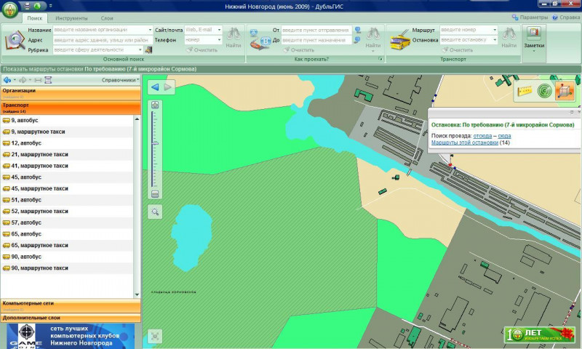The image size is (582, 349).
Task: Open the Справочники dropdown
Action: [x=120, y=80]
